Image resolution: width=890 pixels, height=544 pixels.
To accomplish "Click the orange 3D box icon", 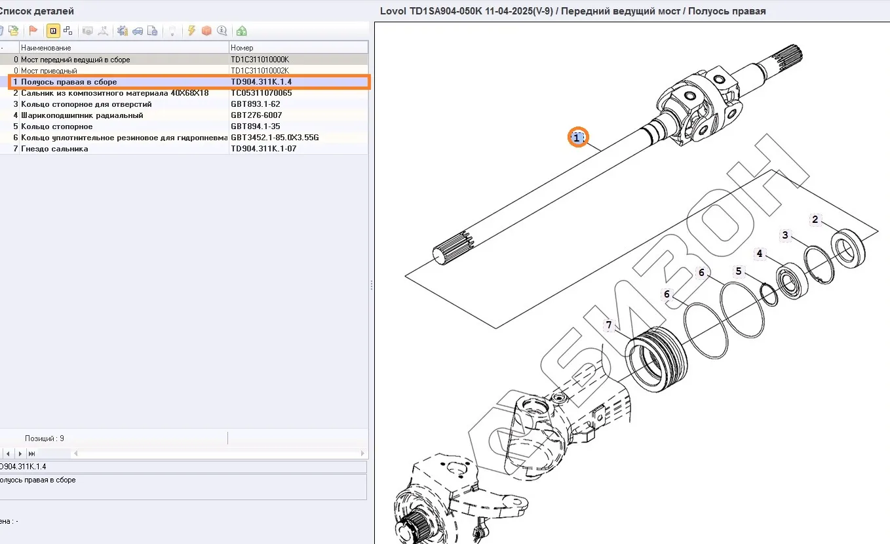I will 206,31.
